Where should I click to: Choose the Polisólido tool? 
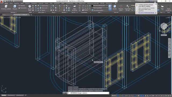tap(22, 6)
